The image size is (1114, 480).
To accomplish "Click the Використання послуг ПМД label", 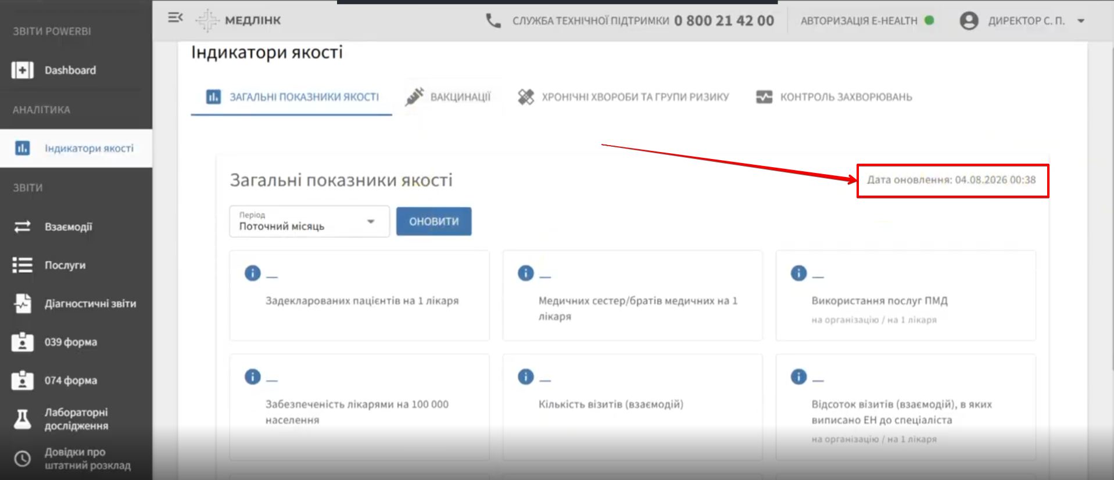I will coord(879,301).
